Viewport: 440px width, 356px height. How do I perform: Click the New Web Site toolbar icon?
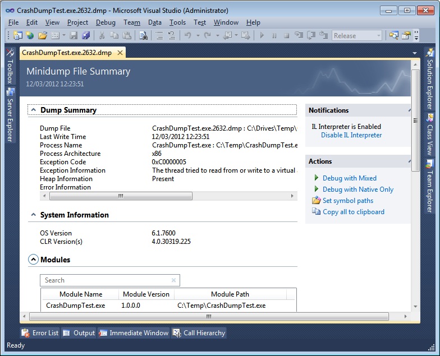coord(30,36)
